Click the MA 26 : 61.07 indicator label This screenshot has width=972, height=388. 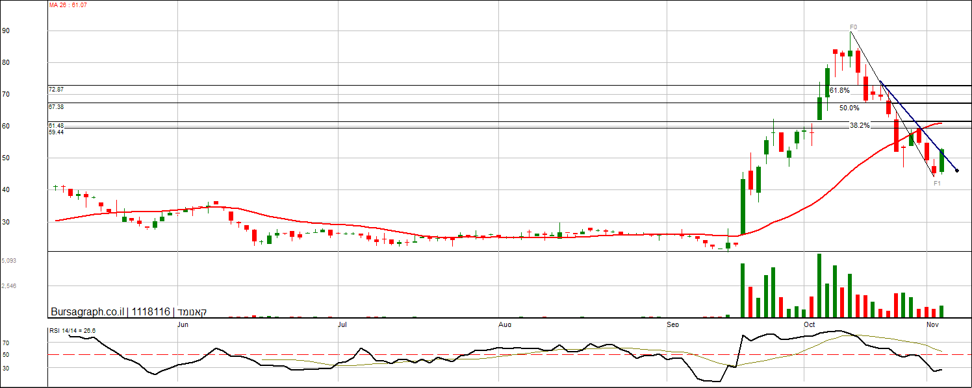click(x=68, y=5)
